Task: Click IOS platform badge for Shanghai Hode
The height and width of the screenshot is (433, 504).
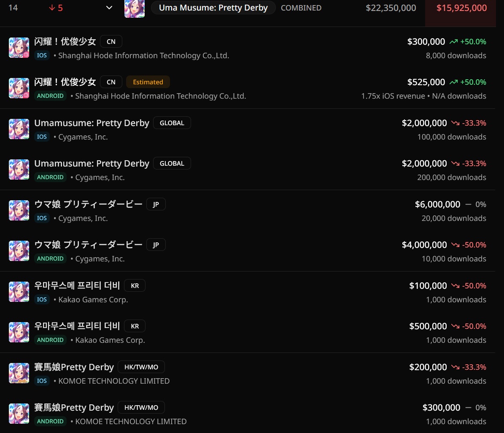Action: tap(42, 55)
